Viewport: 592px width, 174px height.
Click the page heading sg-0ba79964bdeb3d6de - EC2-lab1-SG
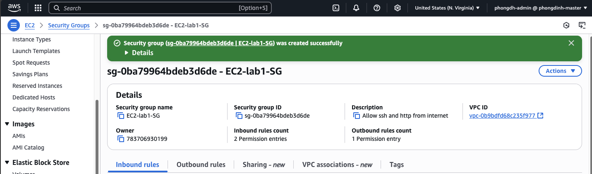click(x=194, y=71)
